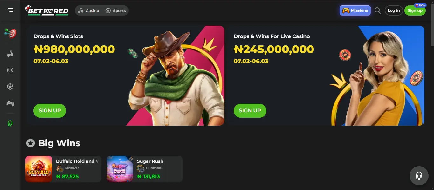Select the gamepad games icon in sidebar
Screen dimensions: 434x190
[x=10, y=103]
